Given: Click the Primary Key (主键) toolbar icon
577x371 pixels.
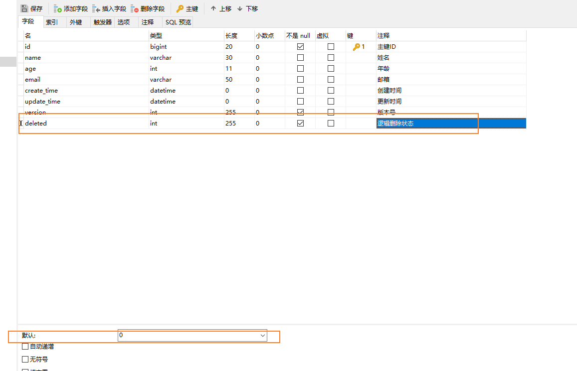Looking at the screenshot, I should (180, 8).
